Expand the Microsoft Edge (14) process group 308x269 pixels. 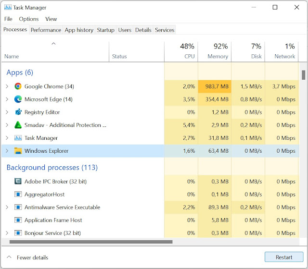[x=7, y=99]
